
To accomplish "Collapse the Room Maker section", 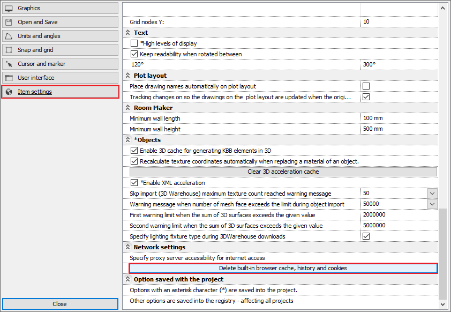I will pyautogui.click(x=127, y=108).
